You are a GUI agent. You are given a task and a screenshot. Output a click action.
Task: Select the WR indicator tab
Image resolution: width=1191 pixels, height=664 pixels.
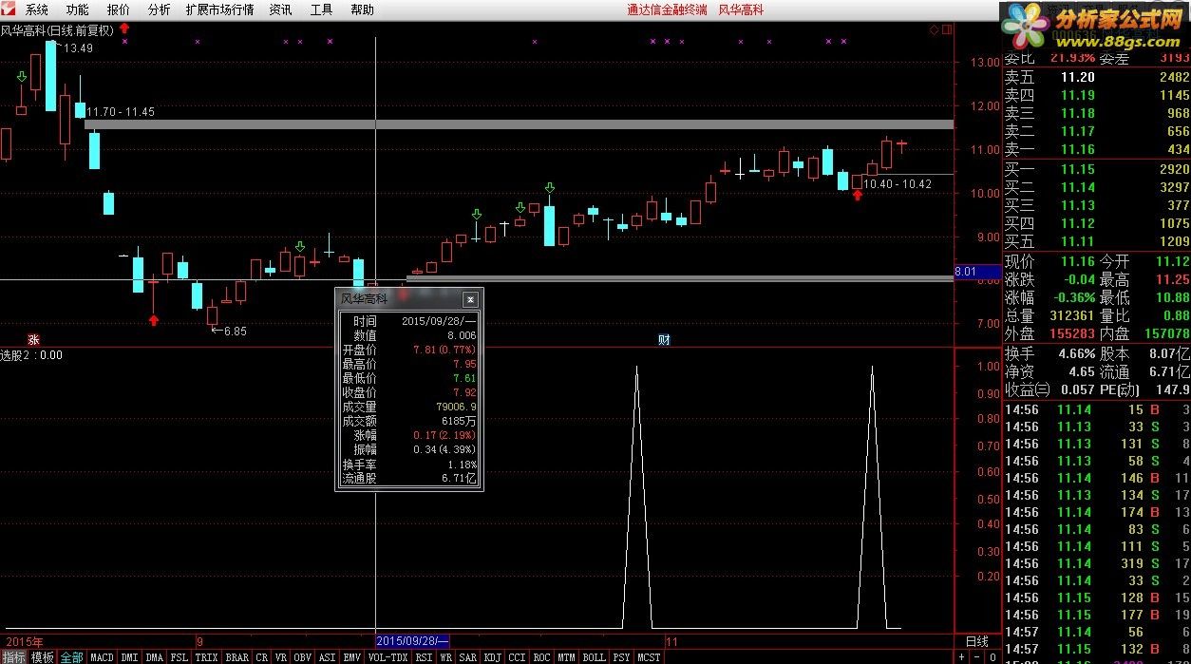(x=445, y=656)
